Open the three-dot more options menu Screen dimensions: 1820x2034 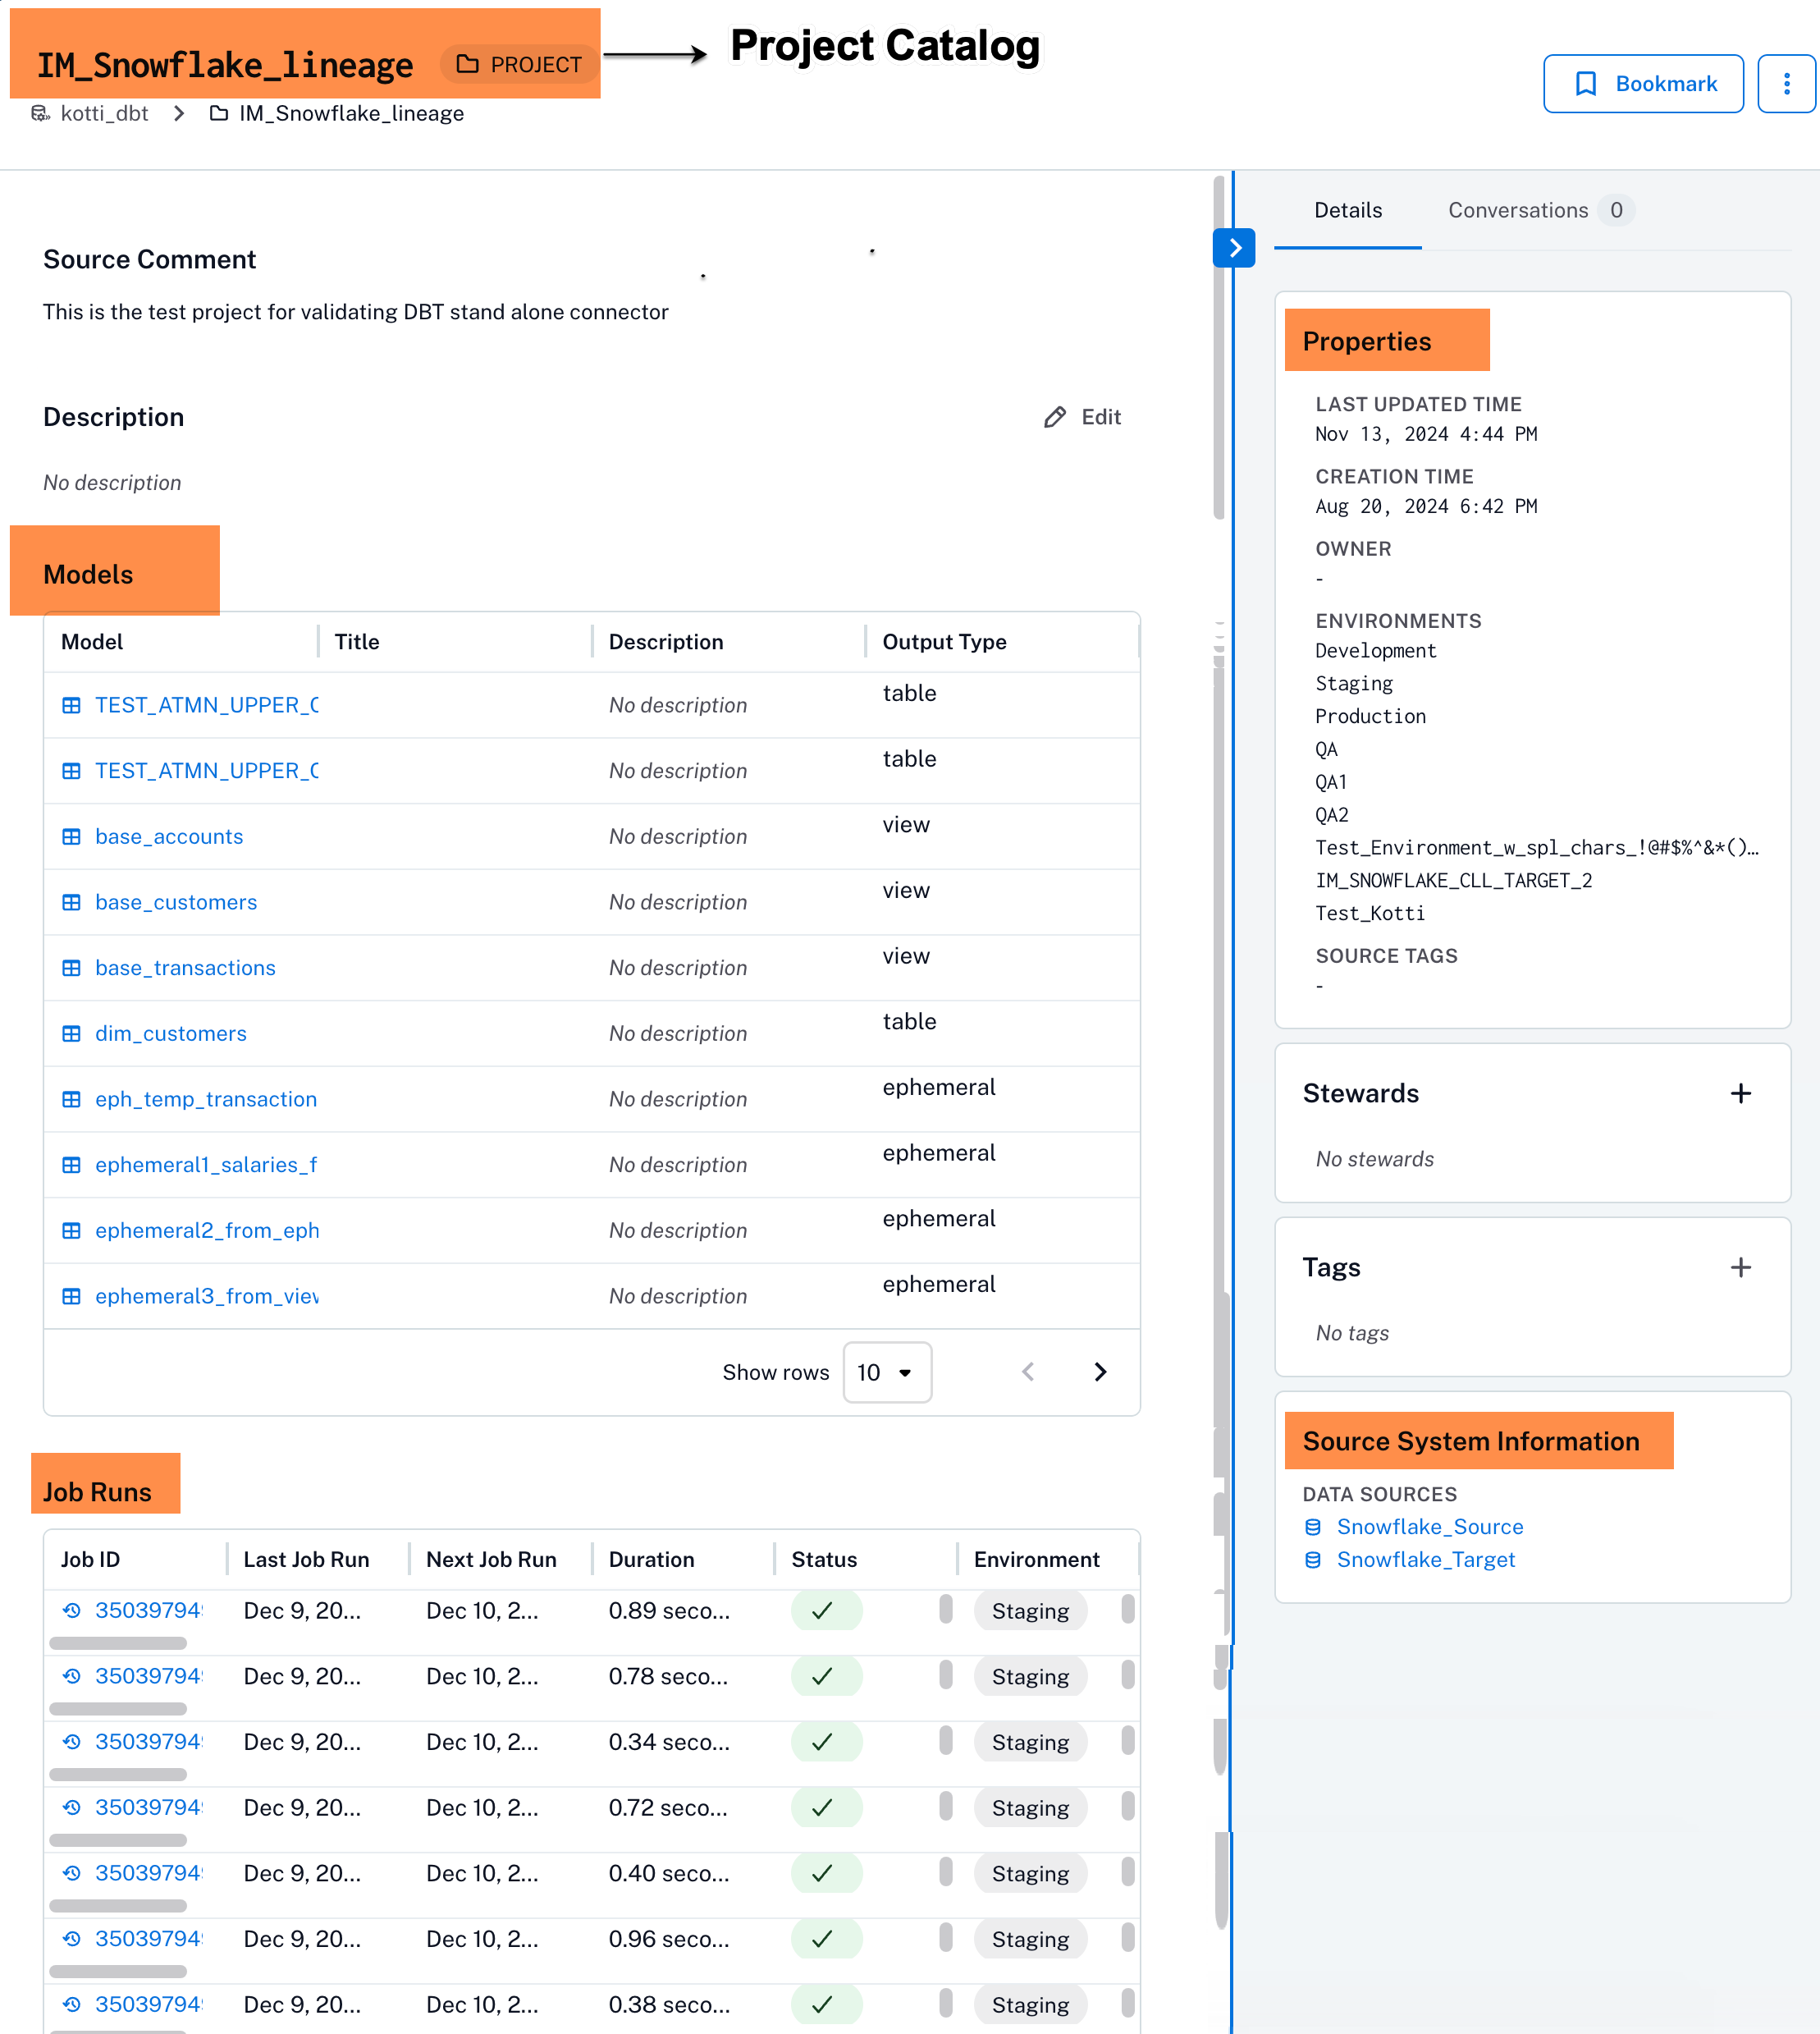[x=1786, y=84]
